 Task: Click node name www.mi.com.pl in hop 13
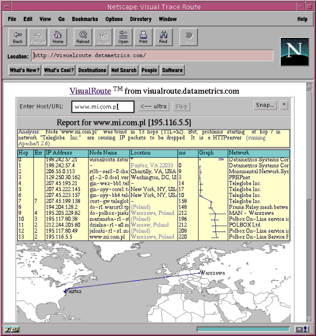coord(107,237)
